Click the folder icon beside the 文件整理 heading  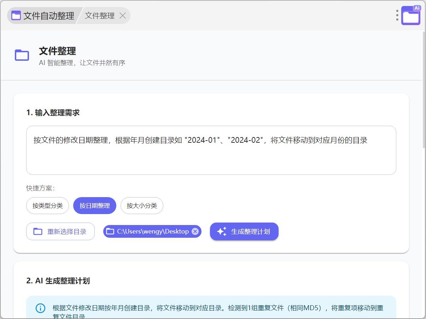[x=22, y=55]
